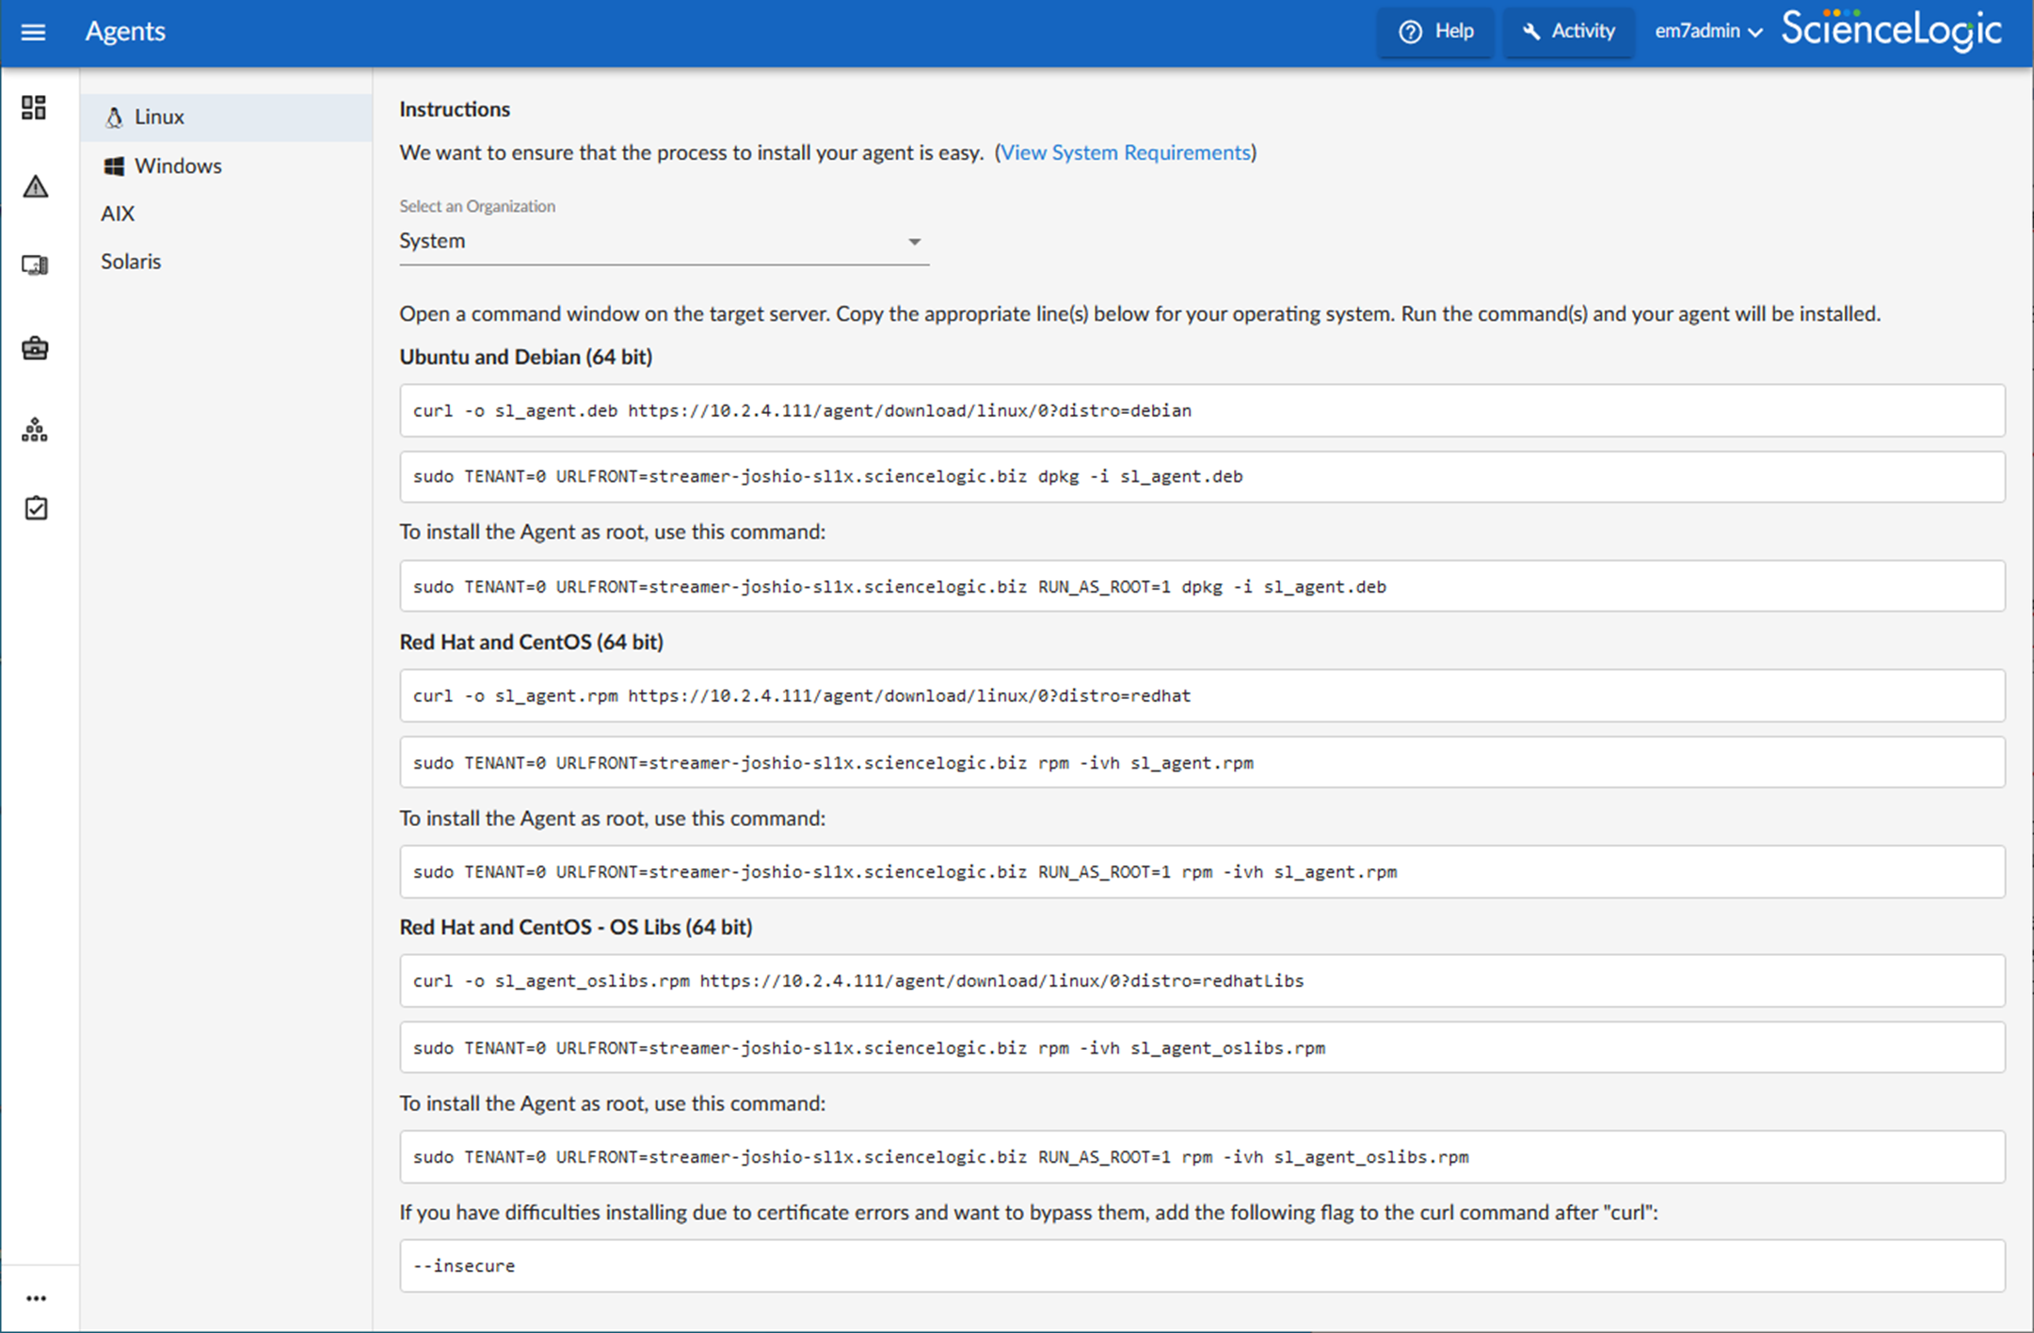Select the Linux tab
The width and height of the screenshot is (2034, 1333).
[158, 118]
